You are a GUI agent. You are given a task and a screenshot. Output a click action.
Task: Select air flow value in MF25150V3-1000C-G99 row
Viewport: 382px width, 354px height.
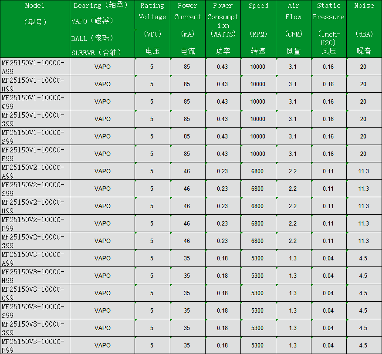[293, 328]
